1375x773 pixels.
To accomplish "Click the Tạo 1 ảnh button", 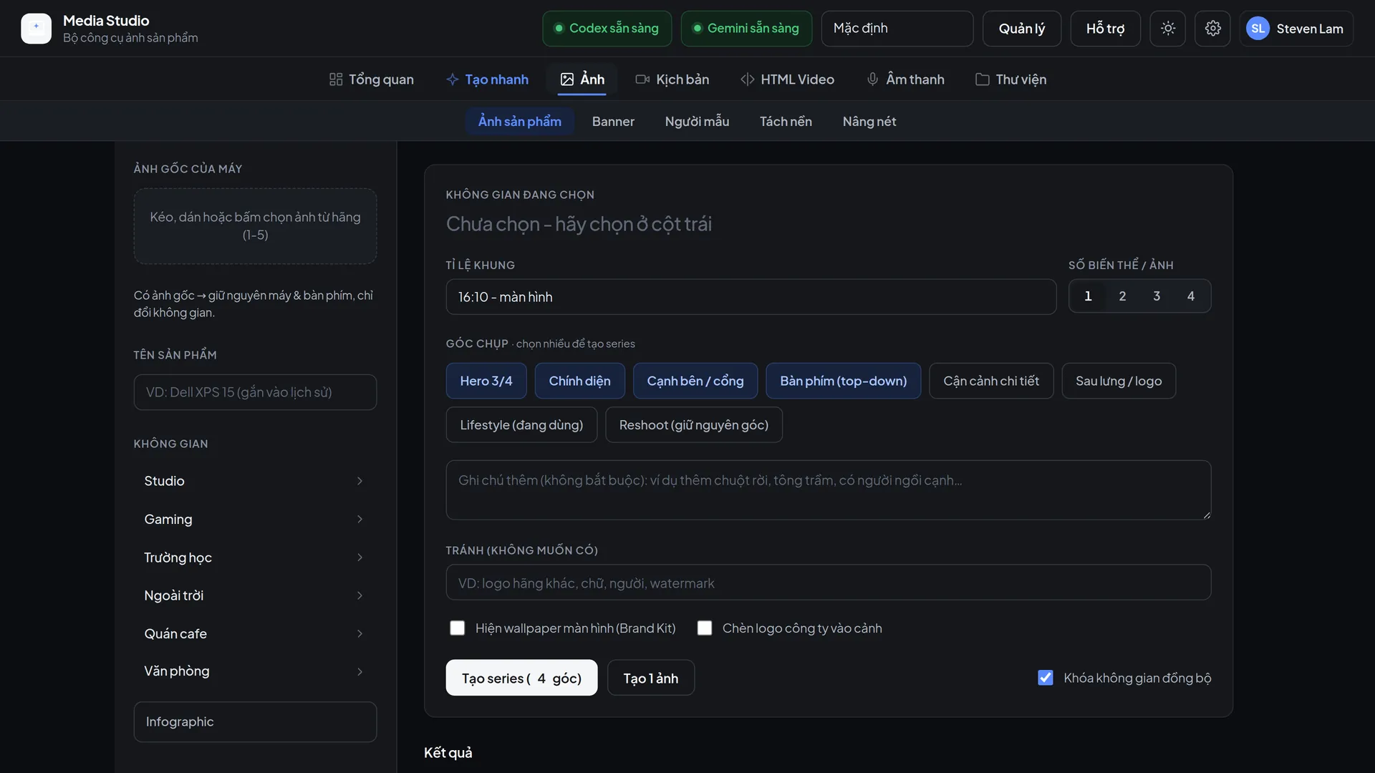I will pyautogui.click(x=651, y=678).
